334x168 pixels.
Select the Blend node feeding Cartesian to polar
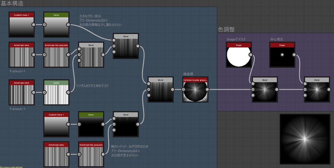161,90
